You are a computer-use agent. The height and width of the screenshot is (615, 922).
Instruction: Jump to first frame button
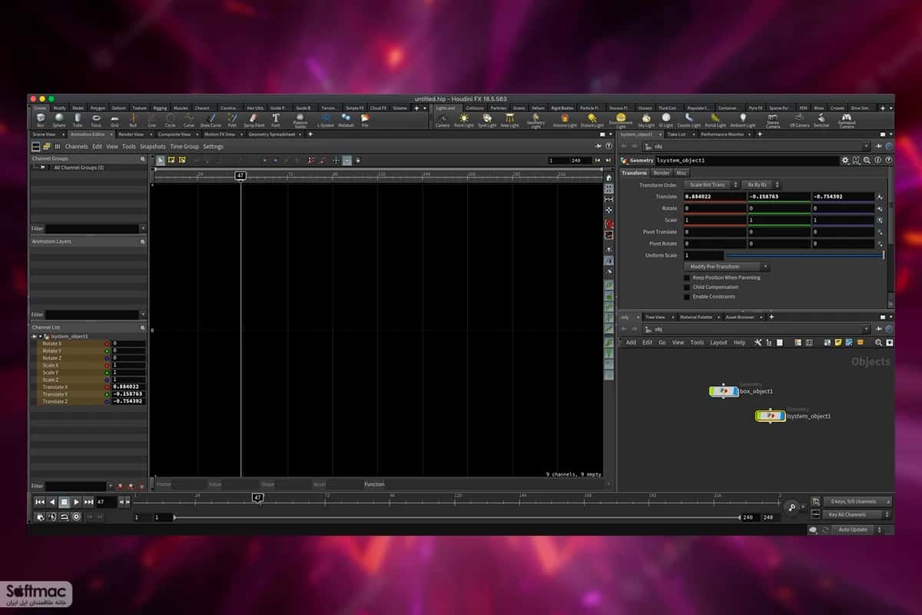pos(40,502)
